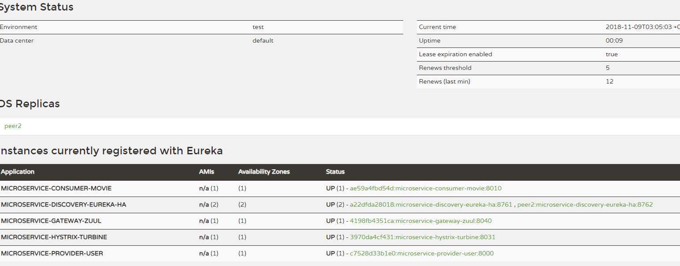Screen dimensions: 680x266
Task: Select MICROSERVICE-HYSTRIX-TURBINE application name
Action: point(54,237)
